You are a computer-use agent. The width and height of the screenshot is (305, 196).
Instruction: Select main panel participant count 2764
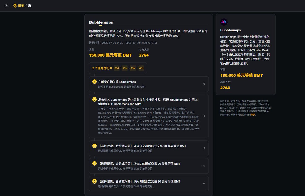144,55
